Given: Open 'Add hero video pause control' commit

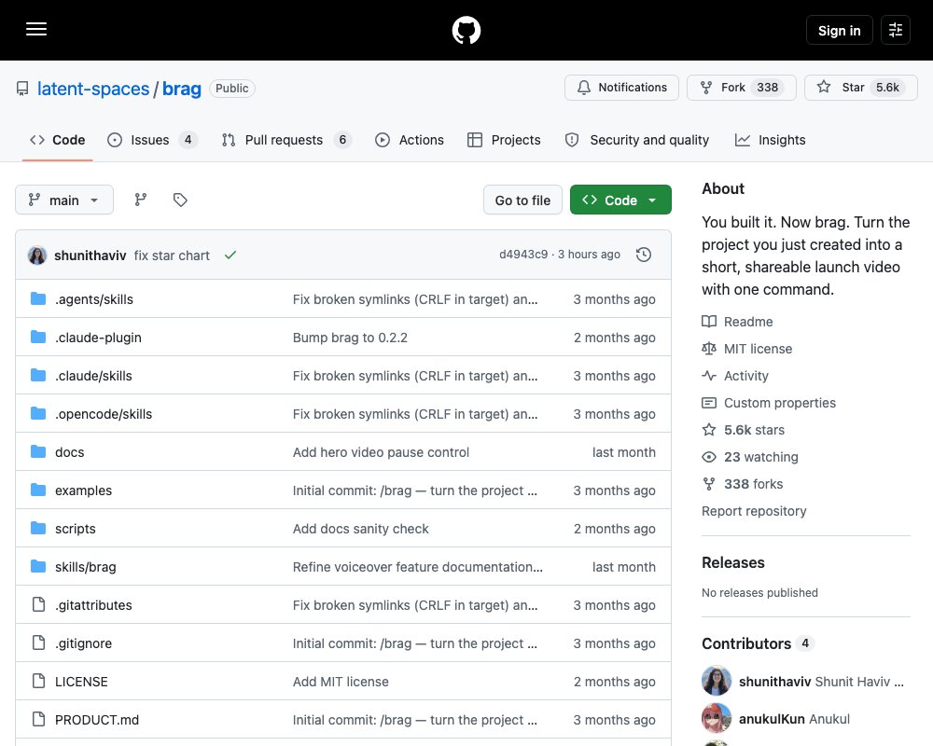Looking at the screenshot, I should 381,452.
